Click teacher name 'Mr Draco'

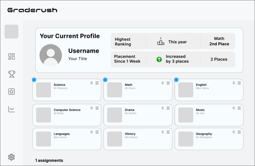point(130,88)
